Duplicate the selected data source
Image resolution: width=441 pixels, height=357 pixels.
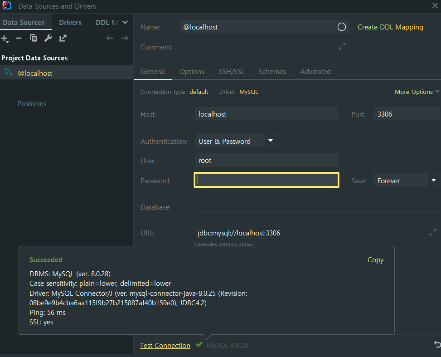(34, 38)
